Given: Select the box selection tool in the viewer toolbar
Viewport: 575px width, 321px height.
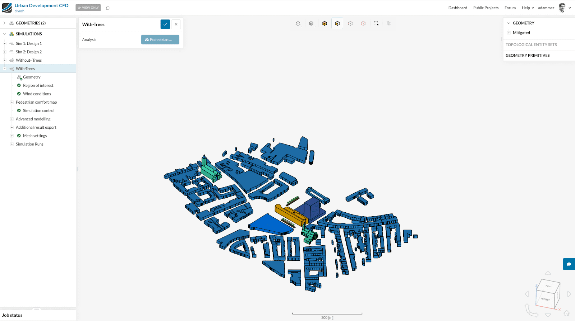Looking at the screenshot, I should click(x=376, y=23).
